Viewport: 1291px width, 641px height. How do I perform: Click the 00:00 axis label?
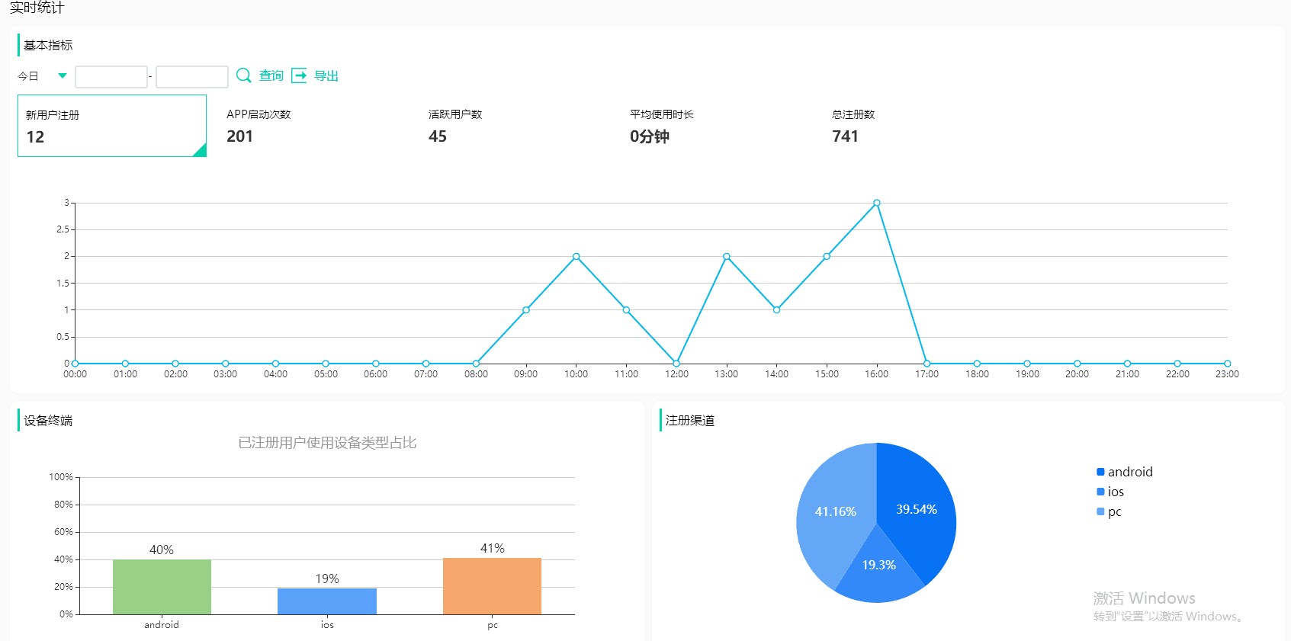tap(75, 374)
